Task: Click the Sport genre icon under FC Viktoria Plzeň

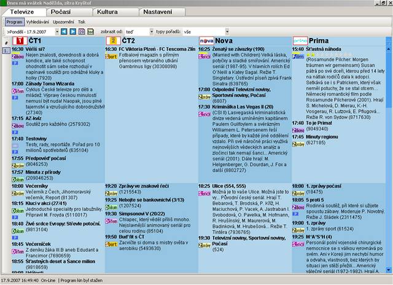Action: (x=111, y=56)
